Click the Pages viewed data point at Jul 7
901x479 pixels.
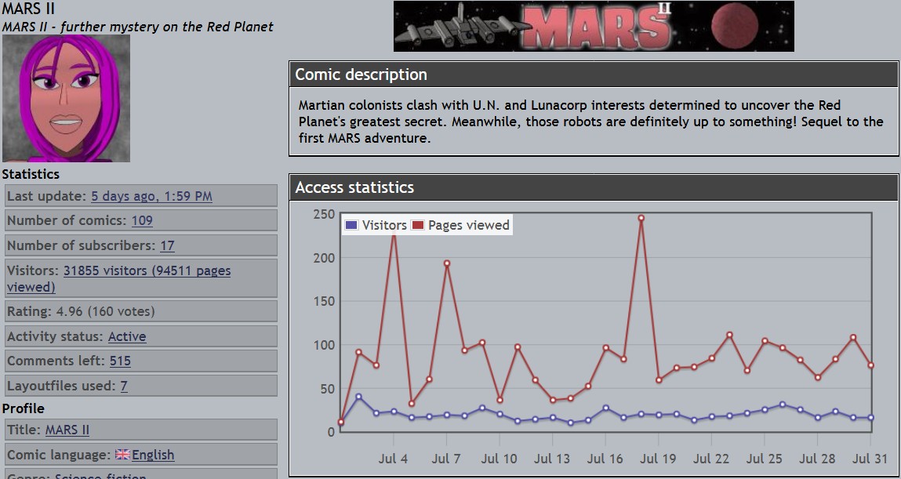446,263
